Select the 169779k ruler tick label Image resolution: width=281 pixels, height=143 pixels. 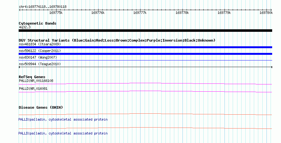[224, 13]
